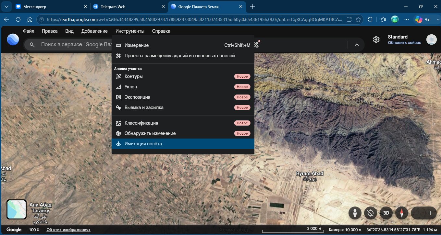441x235 pixels.
Task: Click the Об этих изображениях link
Action: pyautogui.click(x=68, y=230)
